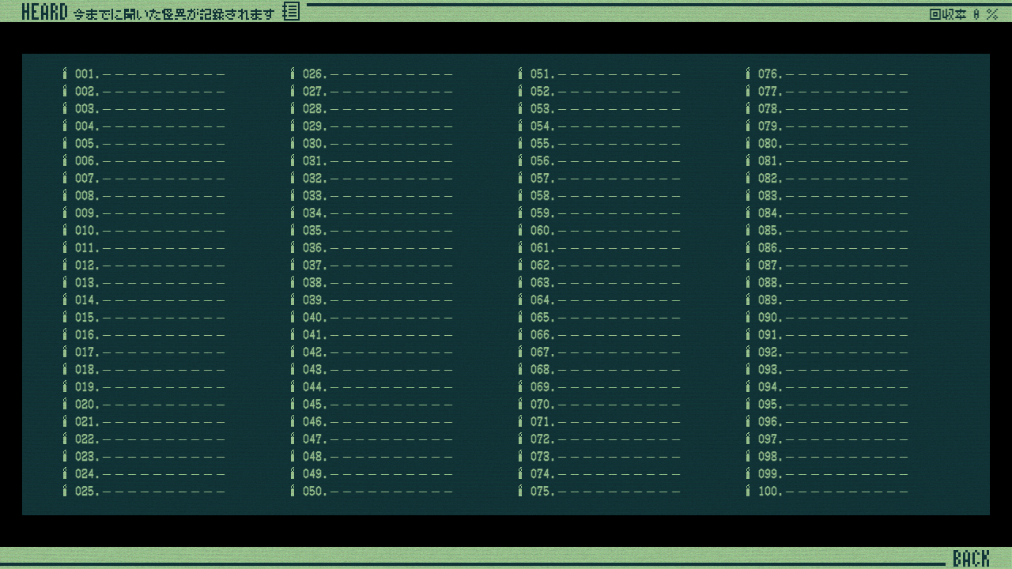Click the candle icon for entry 026

coord(293,74)
